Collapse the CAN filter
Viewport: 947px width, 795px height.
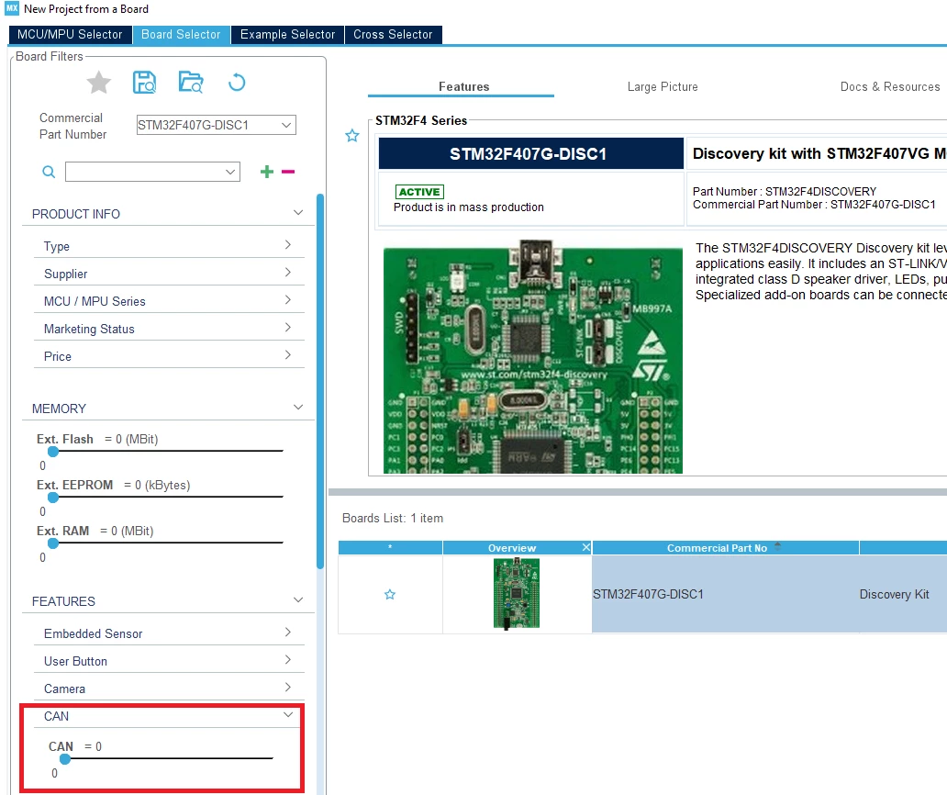(x=288, y=714)
